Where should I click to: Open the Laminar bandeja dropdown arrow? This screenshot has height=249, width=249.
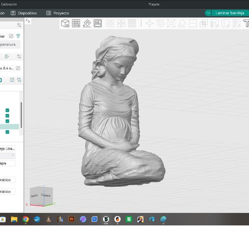(208, 13)
